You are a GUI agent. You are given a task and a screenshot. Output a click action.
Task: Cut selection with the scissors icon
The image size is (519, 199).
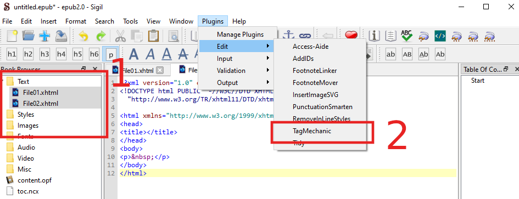coord(121,36)
